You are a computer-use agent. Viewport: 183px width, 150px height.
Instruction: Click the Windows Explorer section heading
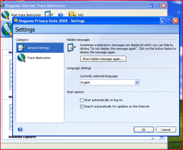pyautogui.click(x=22, y=137)
